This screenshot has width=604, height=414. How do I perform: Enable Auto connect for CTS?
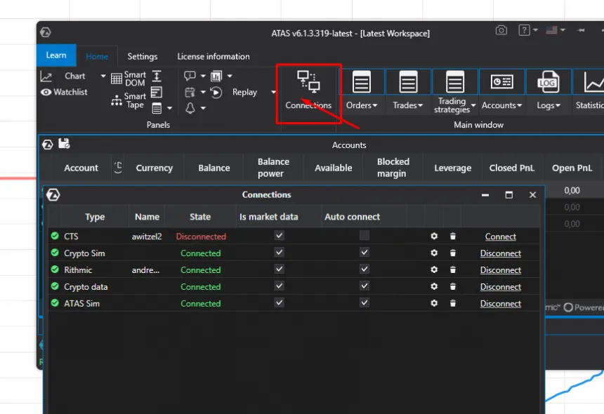point(364,236)
